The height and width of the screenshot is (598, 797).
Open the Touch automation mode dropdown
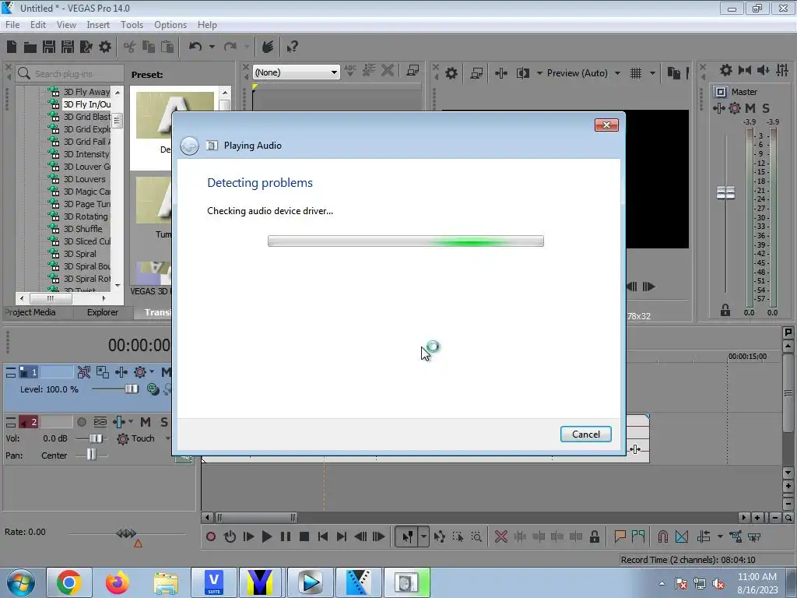[167, 438]
